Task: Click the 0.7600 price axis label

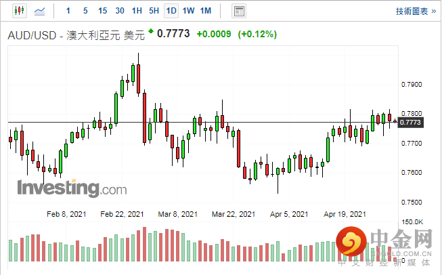Action: coord(412,173)
